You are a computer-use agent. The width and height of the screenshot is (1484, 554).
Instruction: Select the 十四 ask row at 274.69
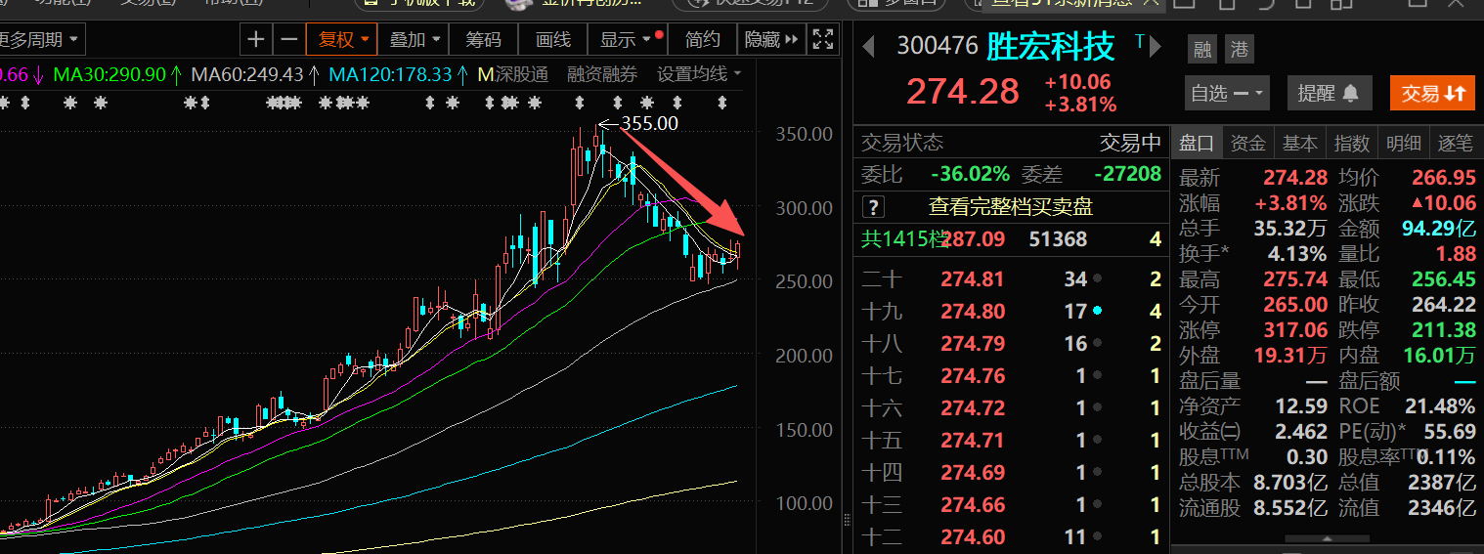[x=1010, y=473]
